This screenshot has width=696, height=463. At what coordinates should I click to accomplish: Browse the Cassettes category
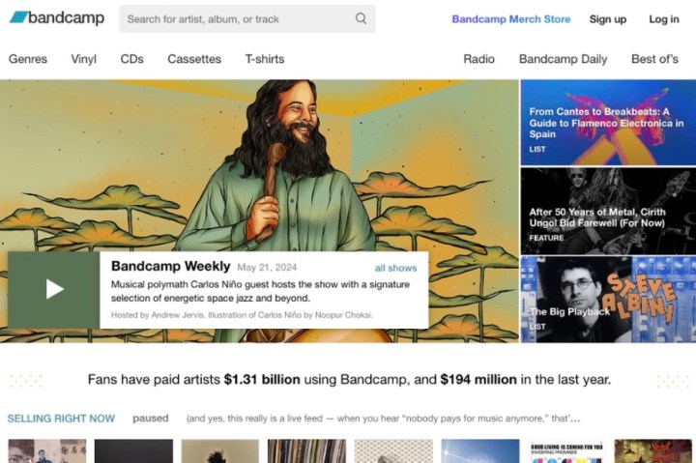click(194, 59)
